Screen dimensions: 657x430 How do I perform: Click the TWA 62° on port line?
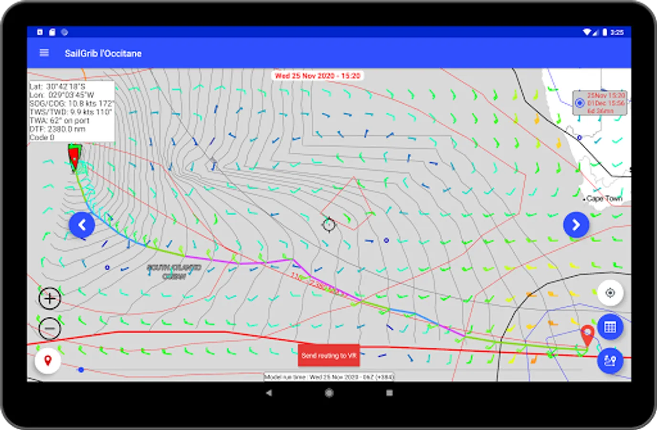click(x=60, y=121)
